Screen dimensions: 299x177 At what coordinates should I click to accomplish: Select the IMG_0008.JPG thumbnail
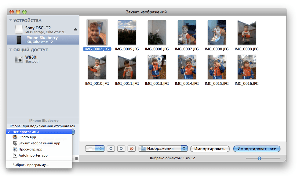pos(217,32)
